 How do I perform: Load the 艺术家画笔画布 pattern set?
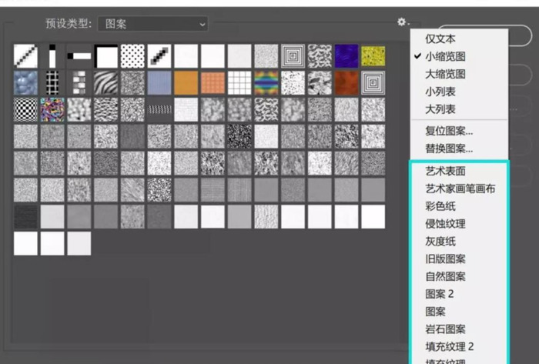coord(460,189)
